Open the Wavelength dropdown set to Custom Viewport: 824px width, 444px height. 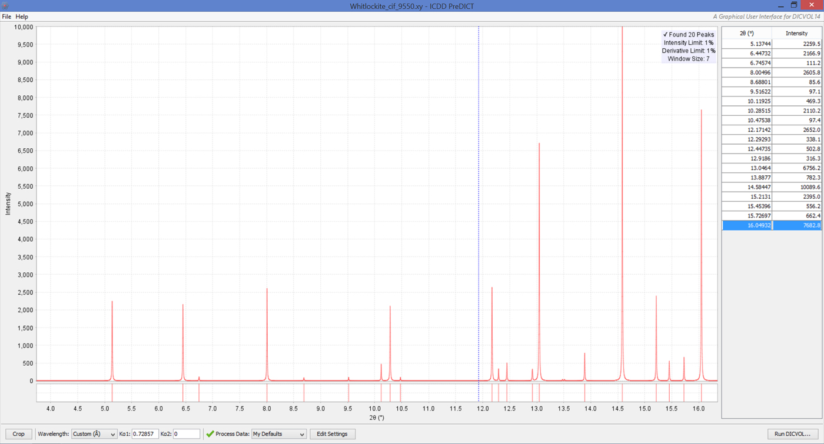point(94,434)
